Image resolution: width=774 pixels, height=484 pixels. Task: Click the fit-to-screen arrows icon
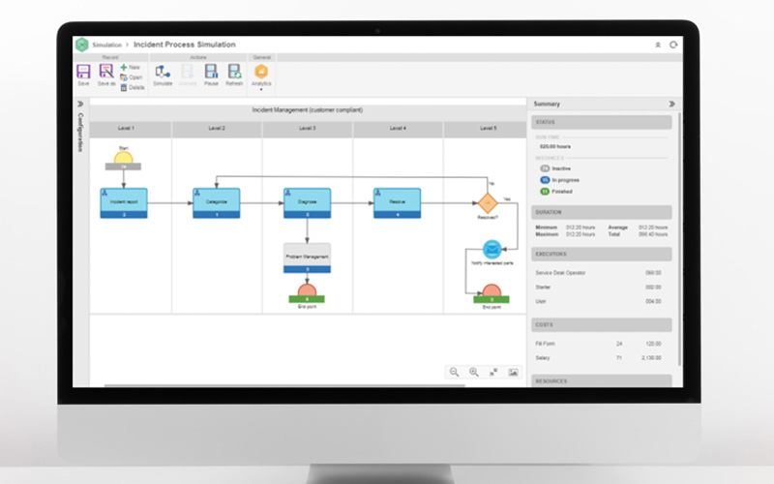click(493, 372)
